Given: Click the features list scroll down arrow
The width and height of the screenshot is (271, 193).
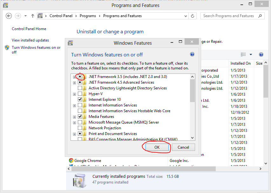Looking at the screenshot, I should [192, 138].
